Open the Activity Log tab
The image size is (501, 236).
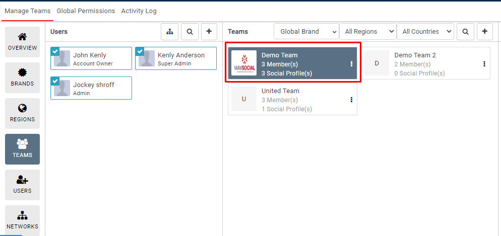(139, 11)
